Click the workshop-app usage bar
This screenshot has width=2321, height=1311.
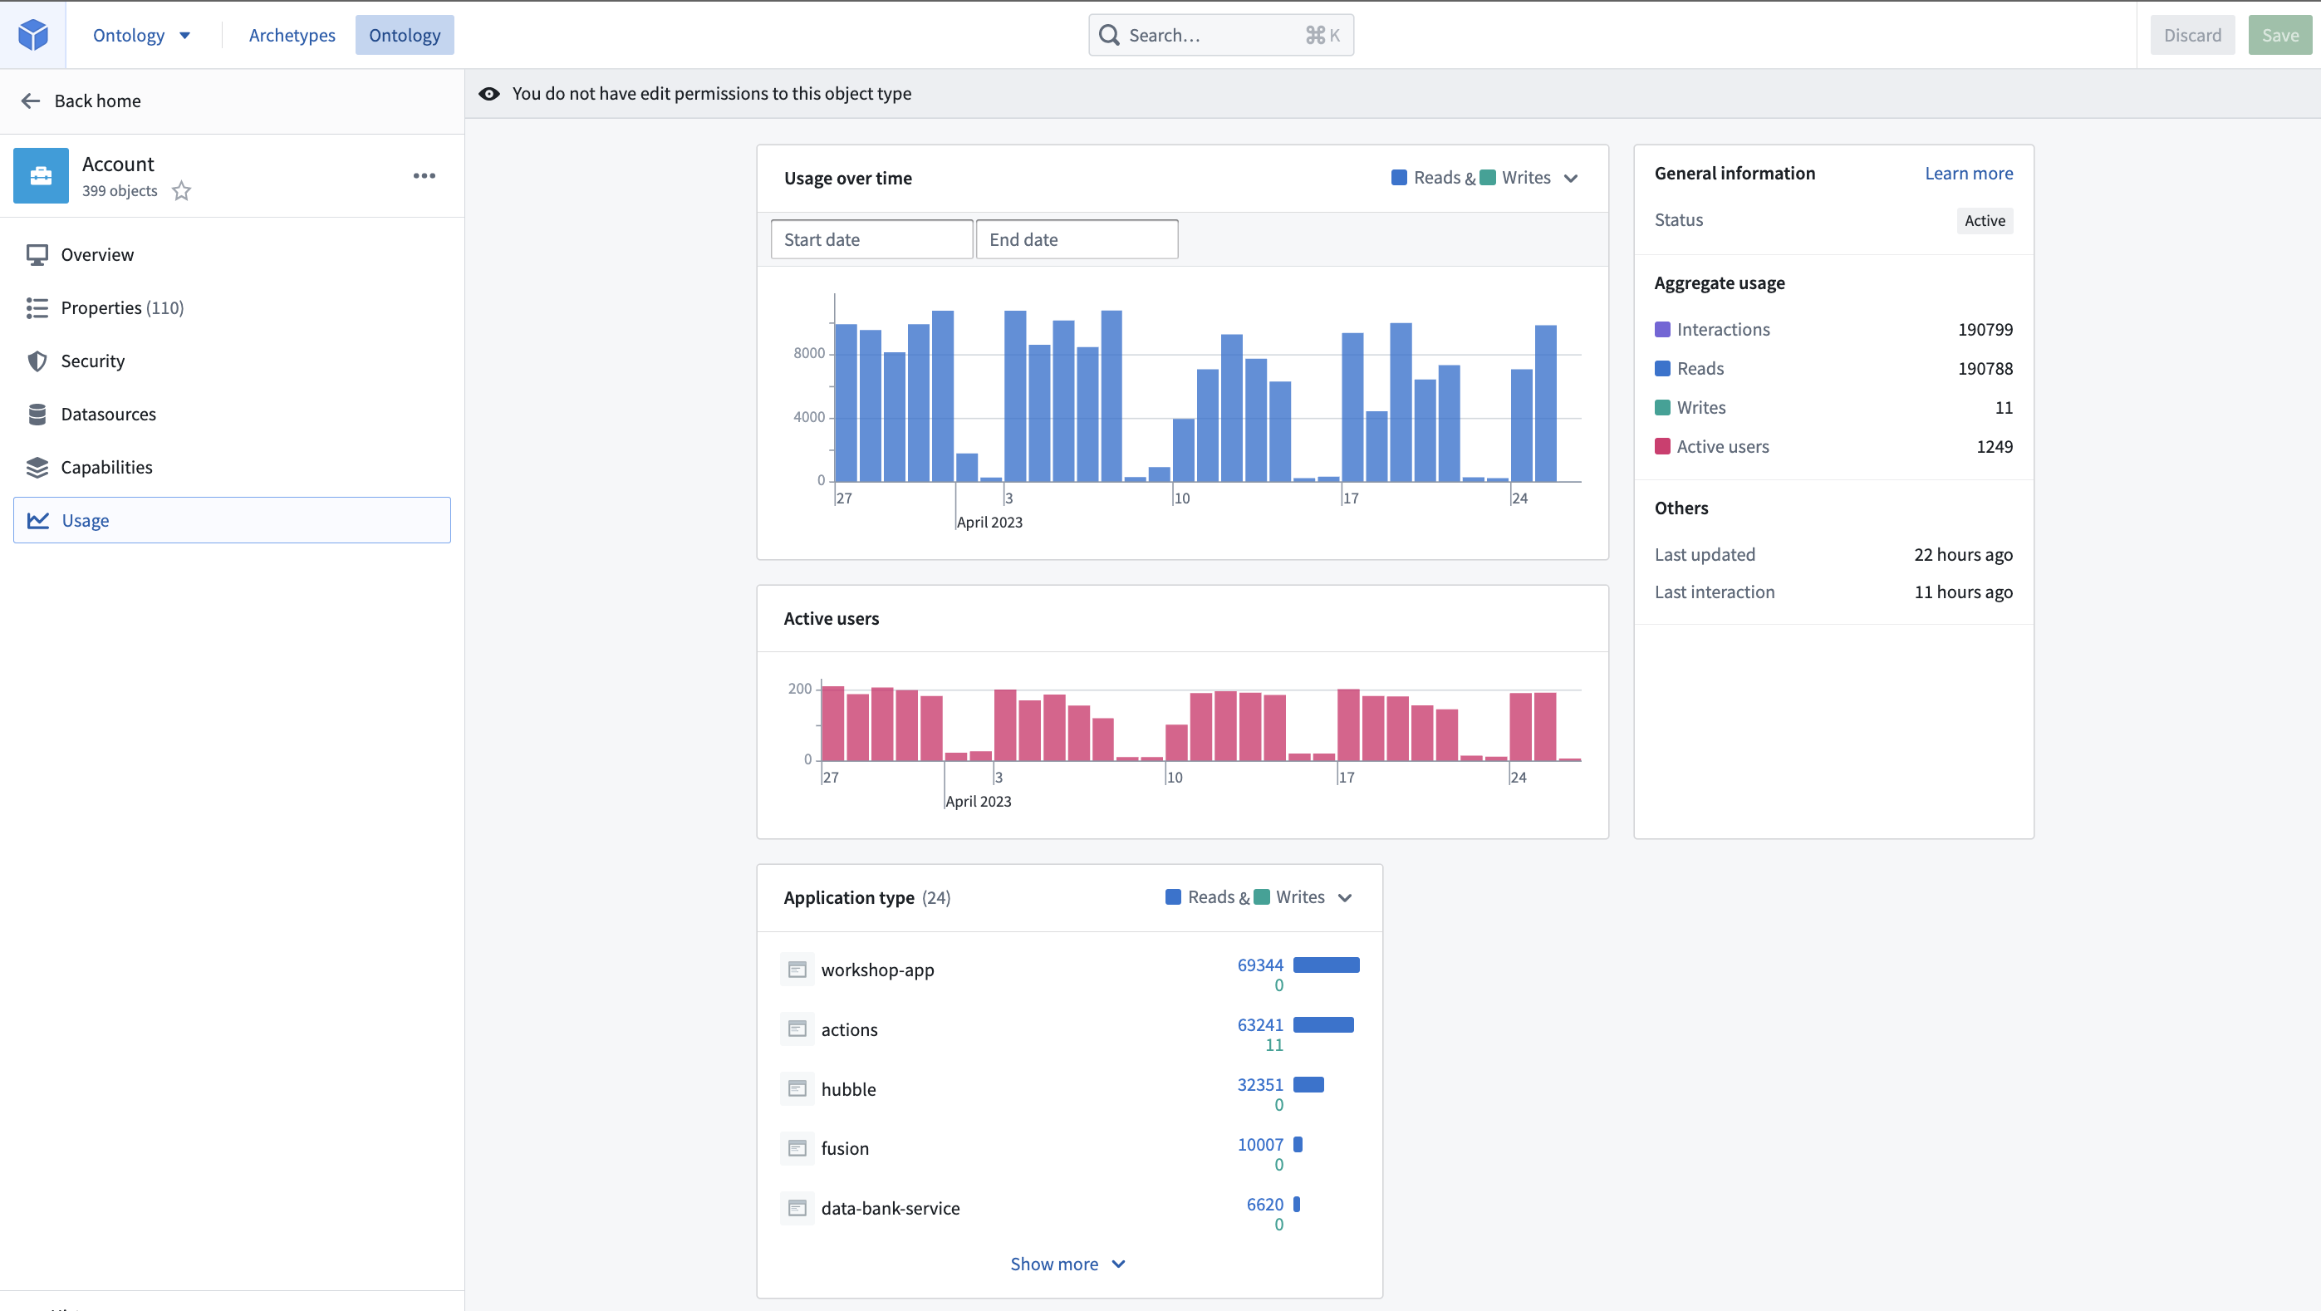click(x=1327, y=965)
